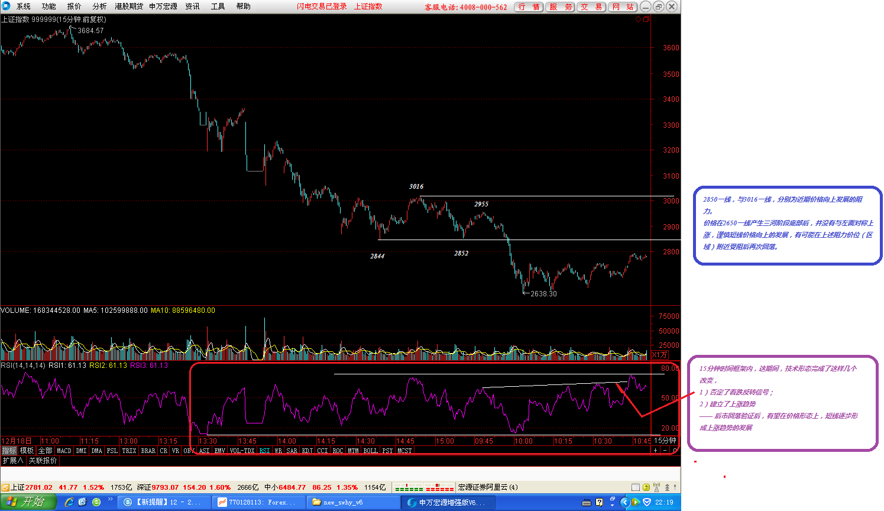Click the 网站 button
The height and width of the screenshot is (511, 884).
coord(623,7)
